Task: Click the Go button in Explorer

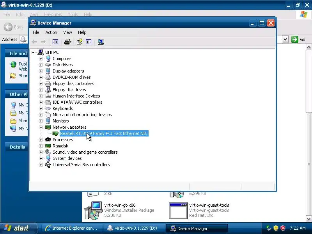Action: point(298,39)
